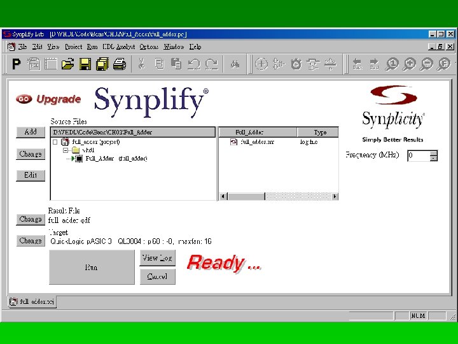Click the document icon left of File menu
The height and width of the screenshot is (344, 458).
point(11,47)
